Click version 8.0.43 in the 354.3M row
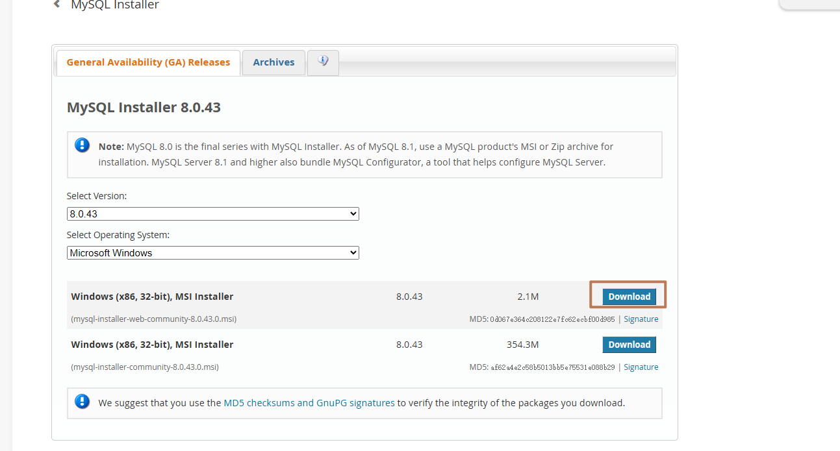The image size is (840, 451). click(409, 345)
